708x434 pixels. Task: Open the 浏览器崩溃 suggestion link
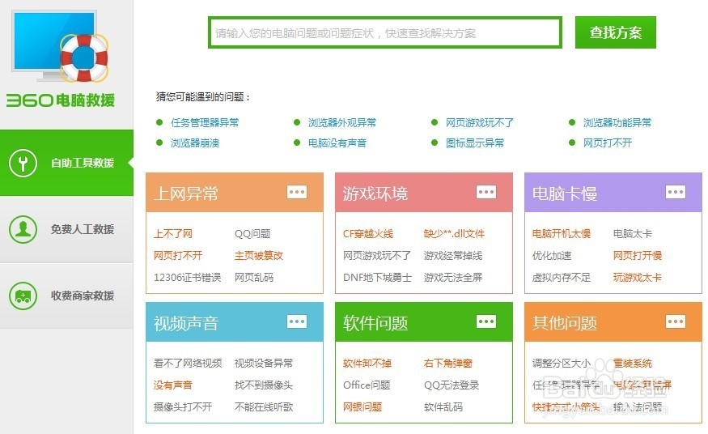[x=195, y=143]
